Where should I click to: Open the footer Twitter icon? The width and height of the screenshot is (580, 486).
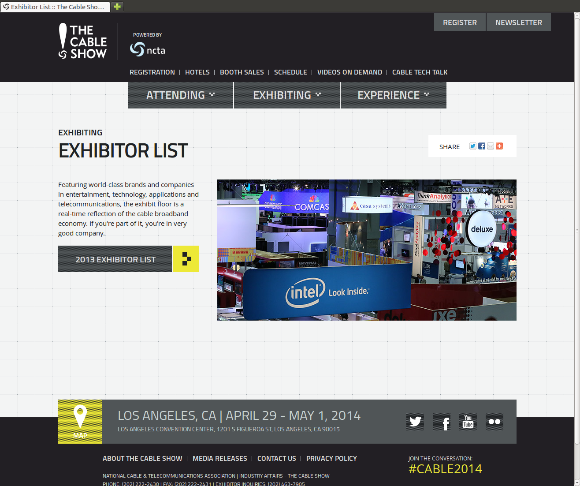tap(415, 422)
